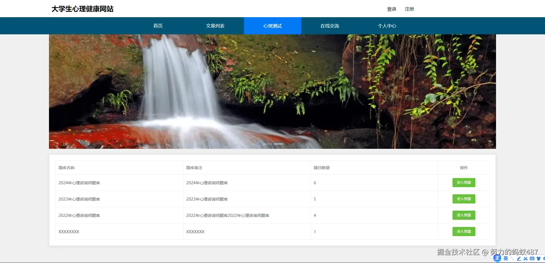The image size is (545, 263).
Task: Go to the 首页 navigation tab
Action: point(158,26)
